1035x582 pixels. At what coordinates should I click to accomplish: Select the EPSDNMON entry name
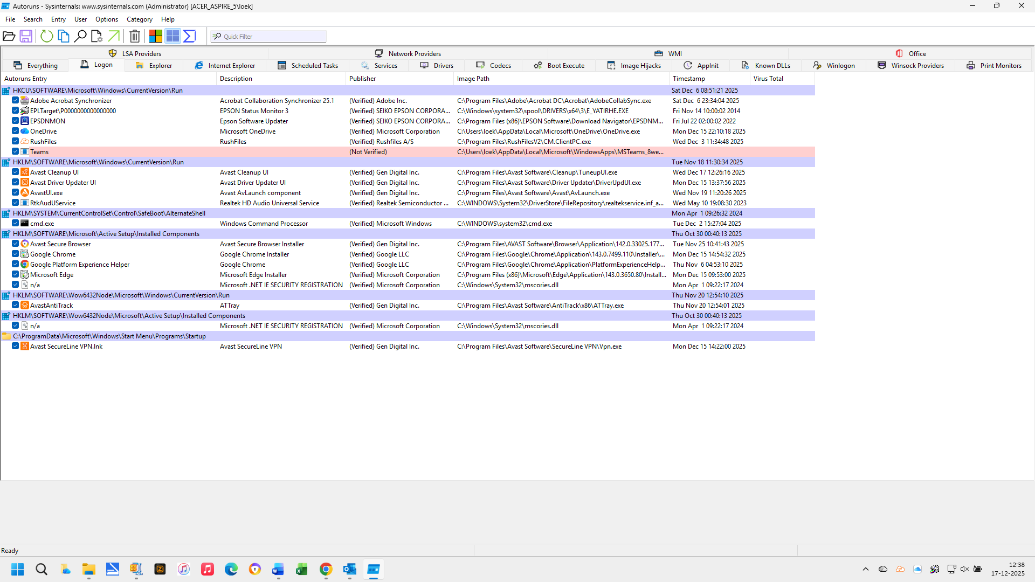pos(47,121)
